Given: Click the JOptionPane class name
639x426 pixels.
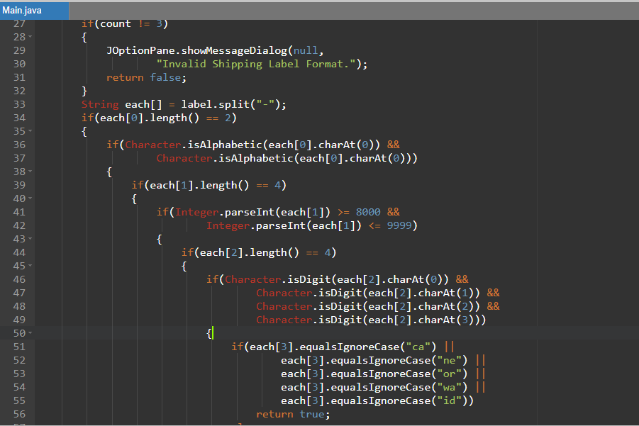Looking at the screenshot, I should pyautogui.click(x=140, y=50).
